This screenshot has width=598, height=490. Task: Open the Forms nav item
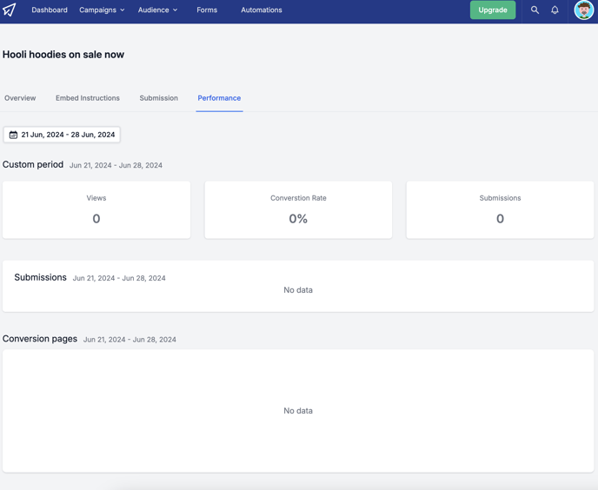tap(207, 10)
